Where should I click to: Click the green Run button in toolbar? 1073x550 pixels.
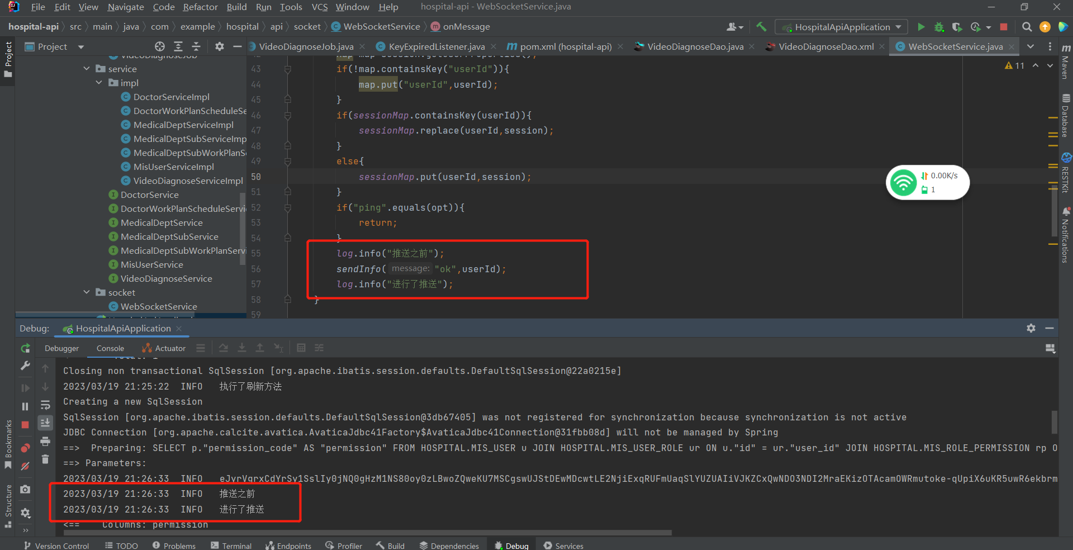[x=921, y=27]
